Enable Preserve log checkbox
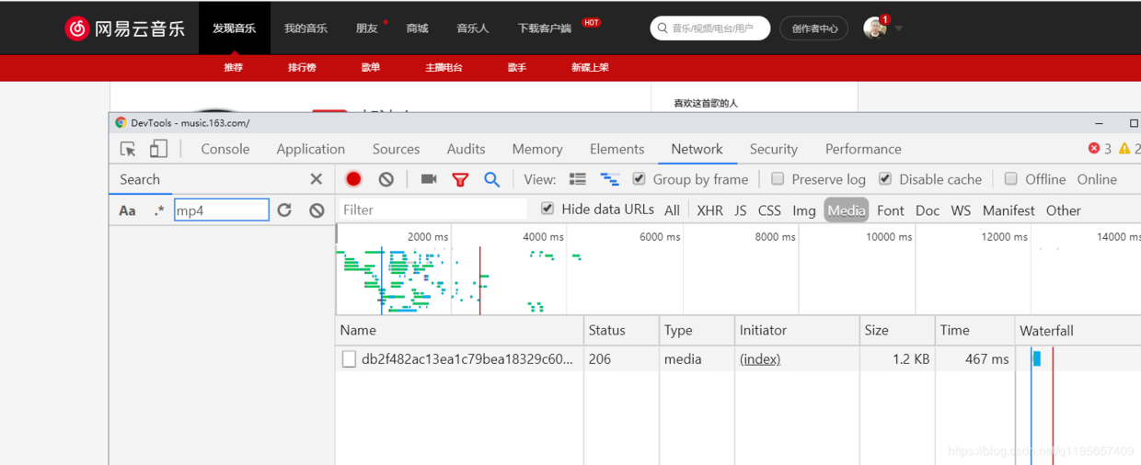The height and width of the screenshot is (465, 1141). (x=778, y=179)
